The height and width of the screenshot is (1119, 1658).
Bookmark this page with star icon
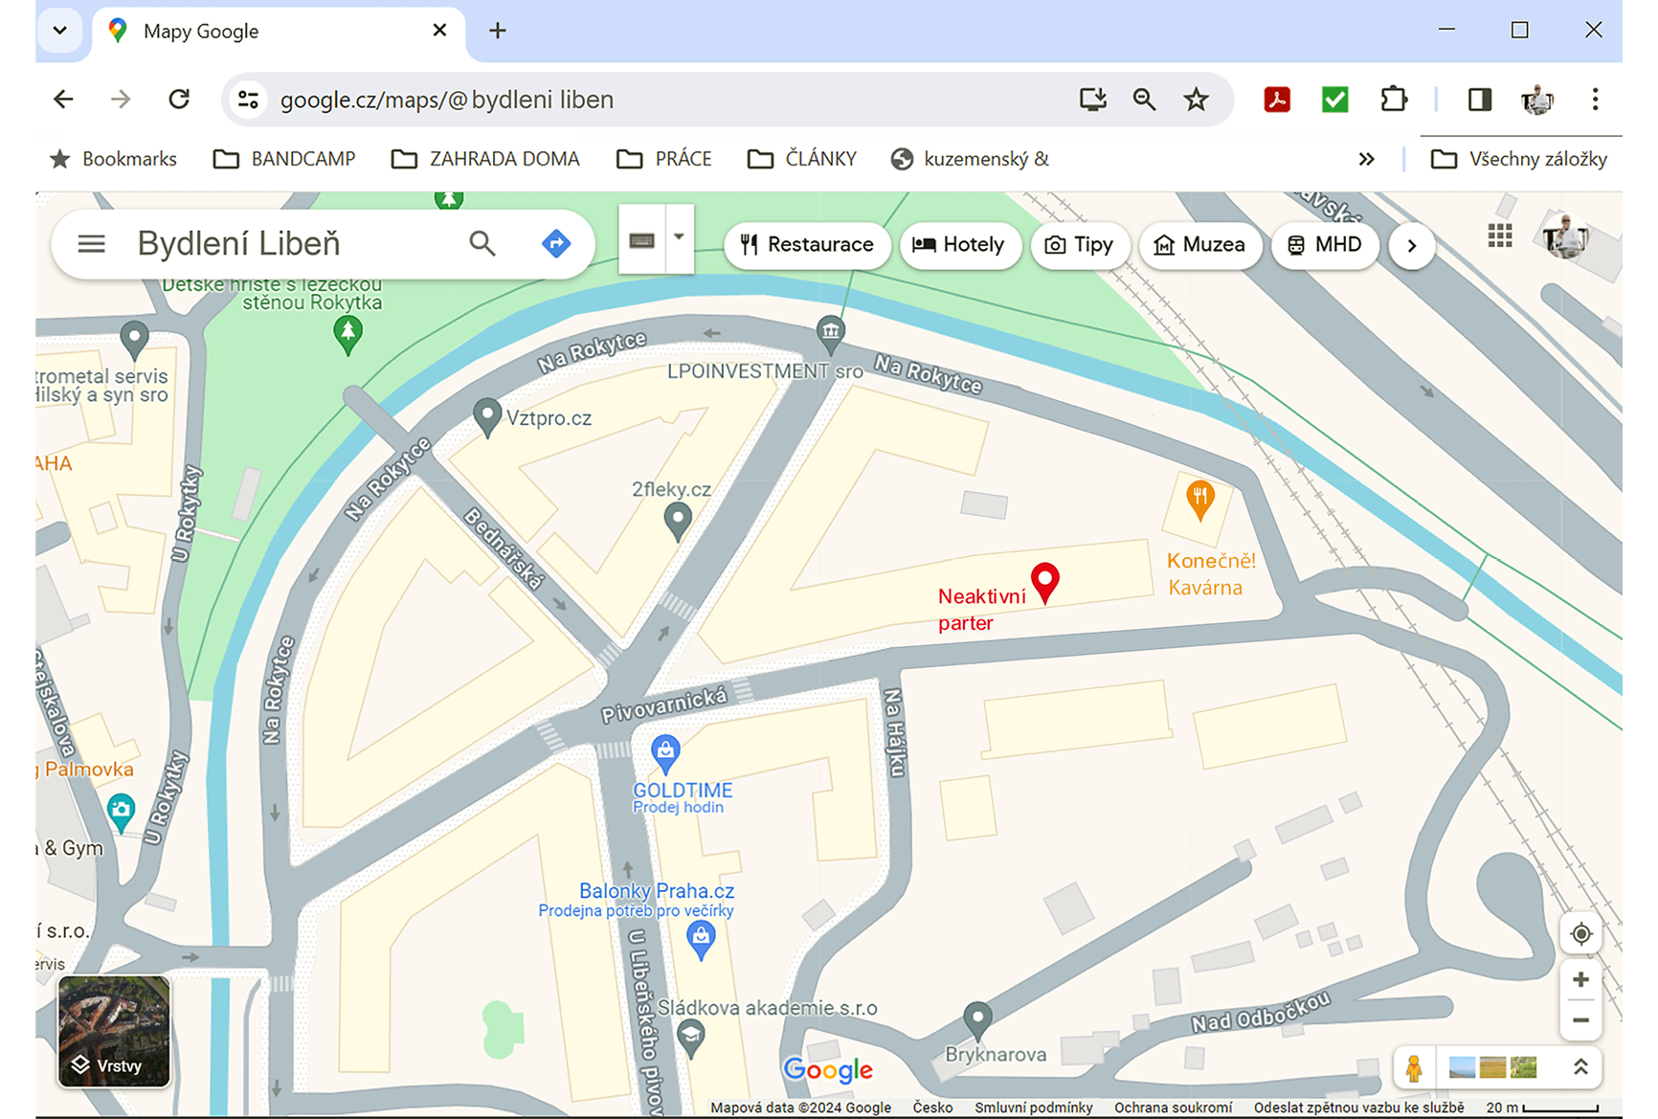point(1196,100)
